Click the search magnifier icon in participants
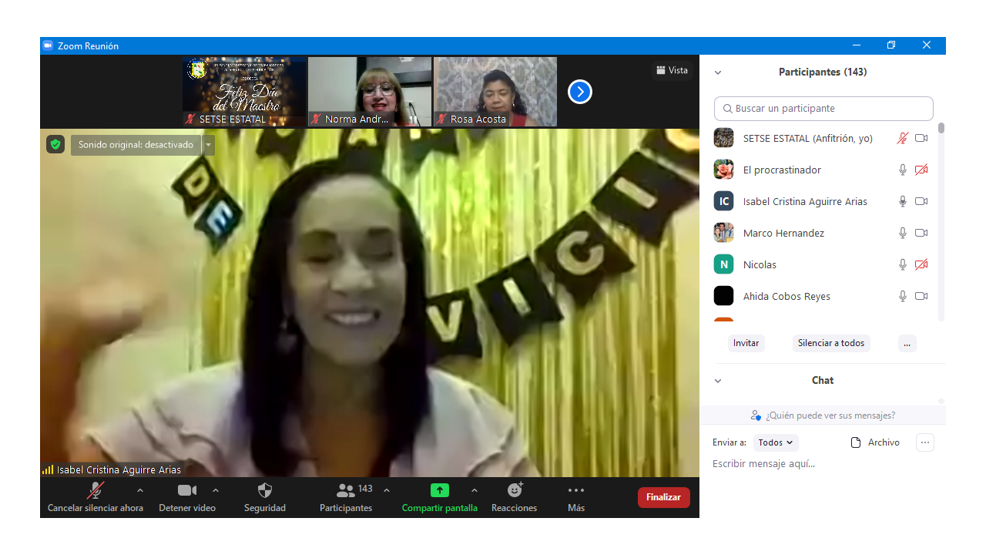The height and width of the screenshot is (555, 986). [x=727, y=109]
